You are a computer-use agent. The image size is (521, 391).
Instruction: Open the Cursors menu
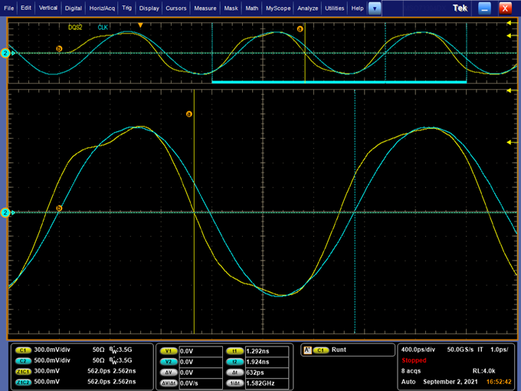coord(175,8)
